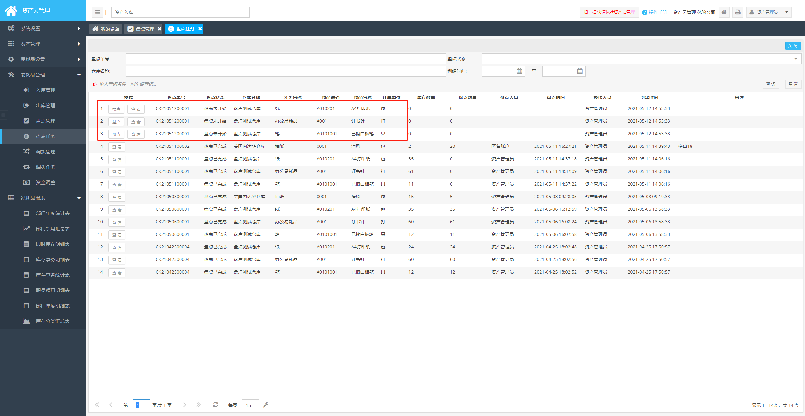Click 查看 button in row 14
Image resolution: width=805 pixels, height=416 pixels.
(117, 273)
